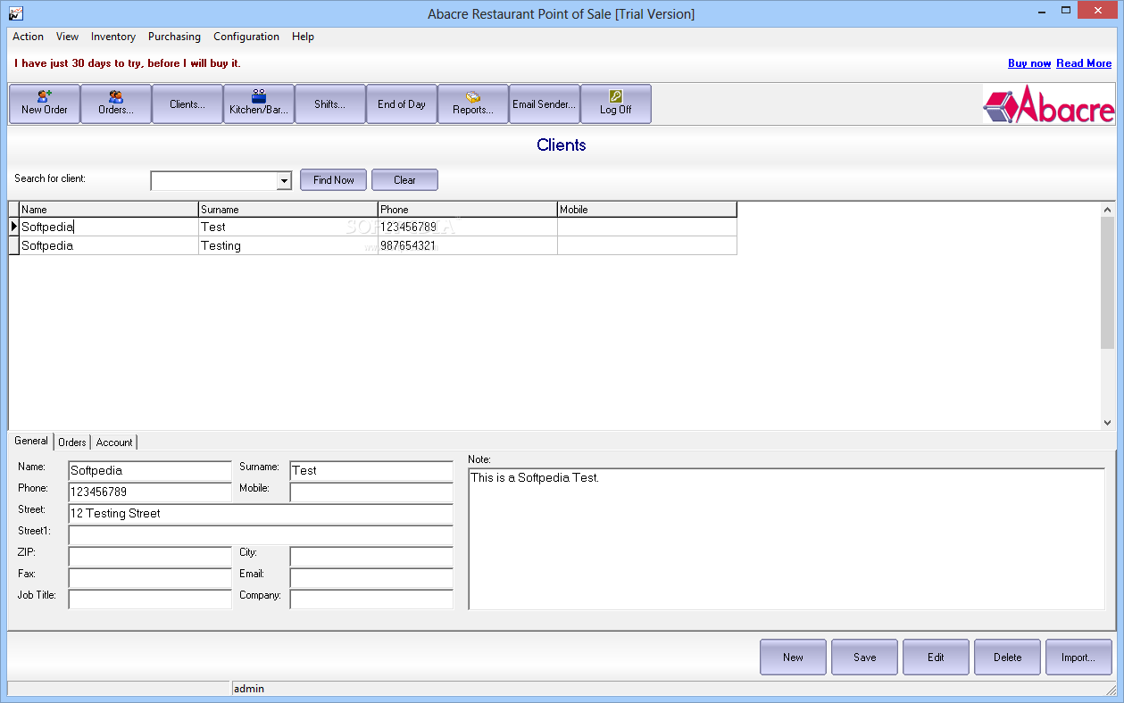
Task: Switch to the Orders tab
Action: pos(72,442)
